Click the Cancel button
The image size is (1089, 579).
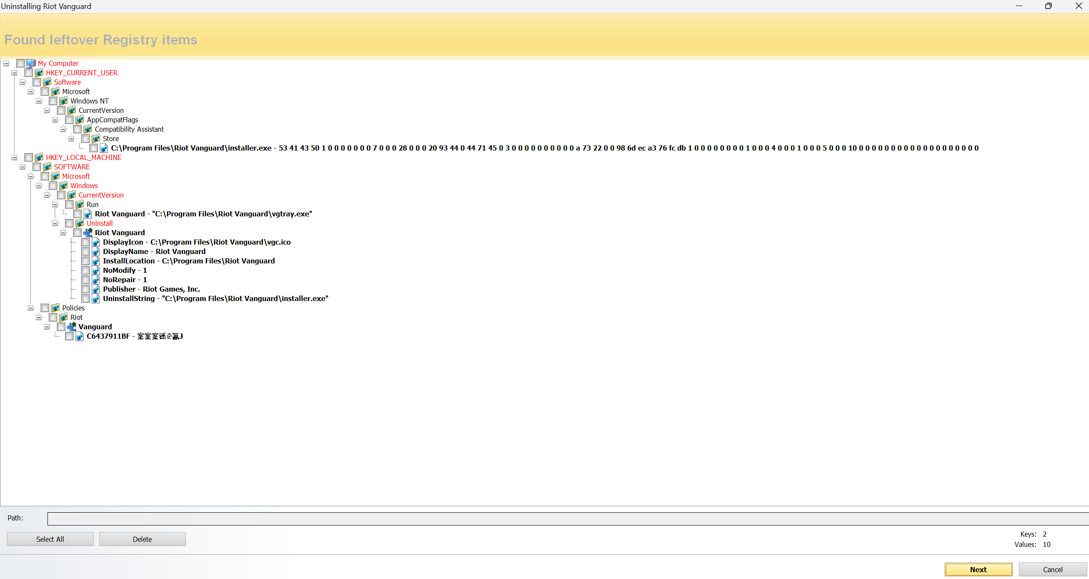pyautogui.click(x=1053, y=570)
